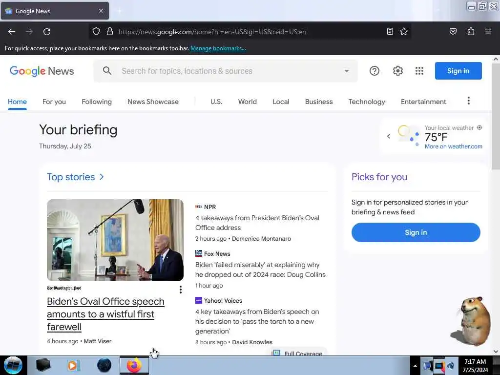Screen dimensions: 500x375
Task: Go back using the browser back arrow
Action: click(x=12, y=32)
